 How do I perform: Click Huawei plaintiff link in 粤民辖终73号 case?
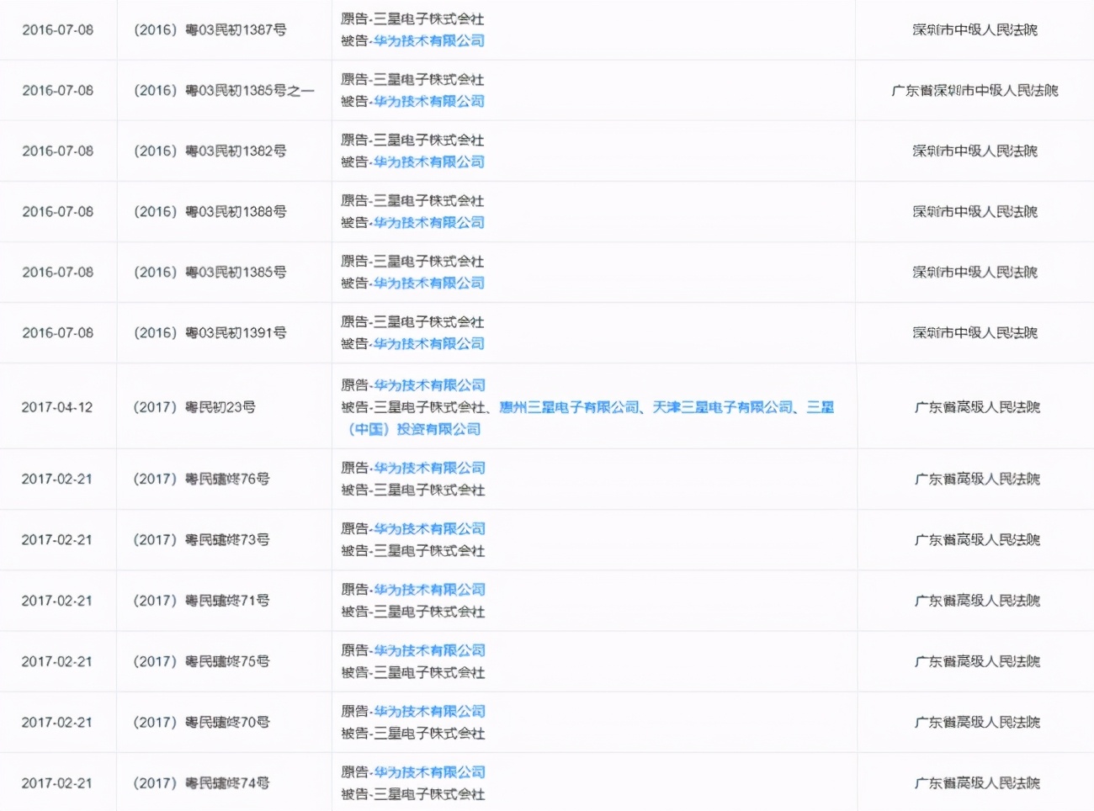click(429, 528)
